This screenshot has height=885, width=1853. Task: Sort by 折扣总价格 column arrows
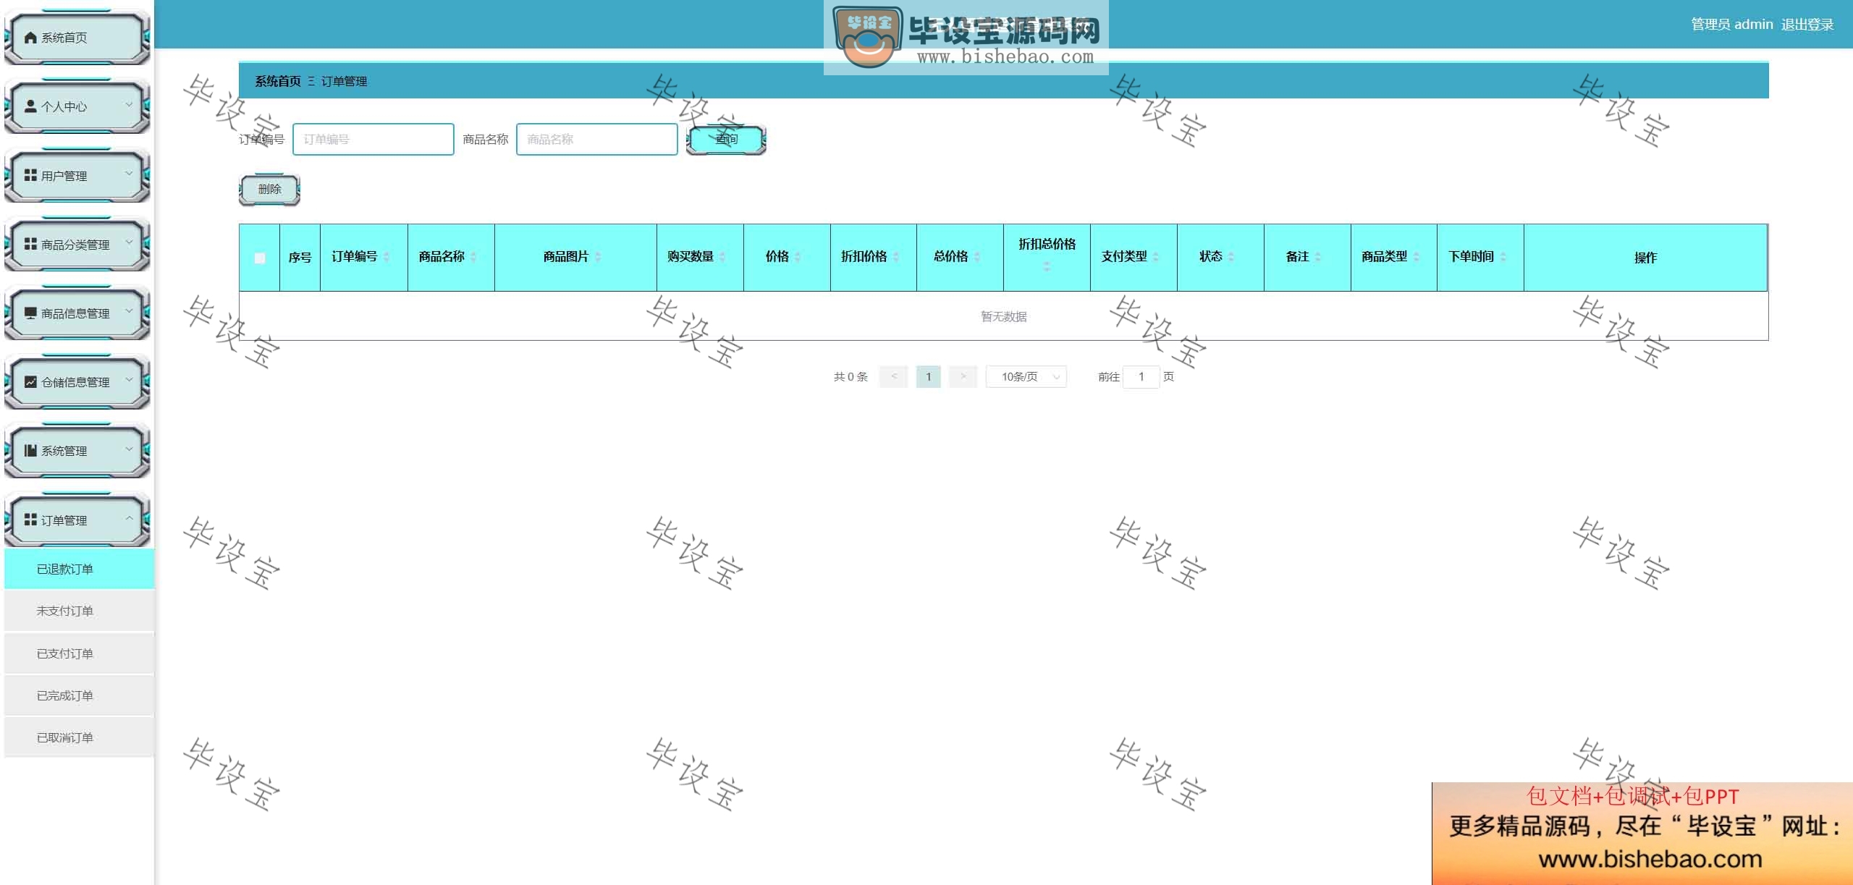coord(1047,267)
